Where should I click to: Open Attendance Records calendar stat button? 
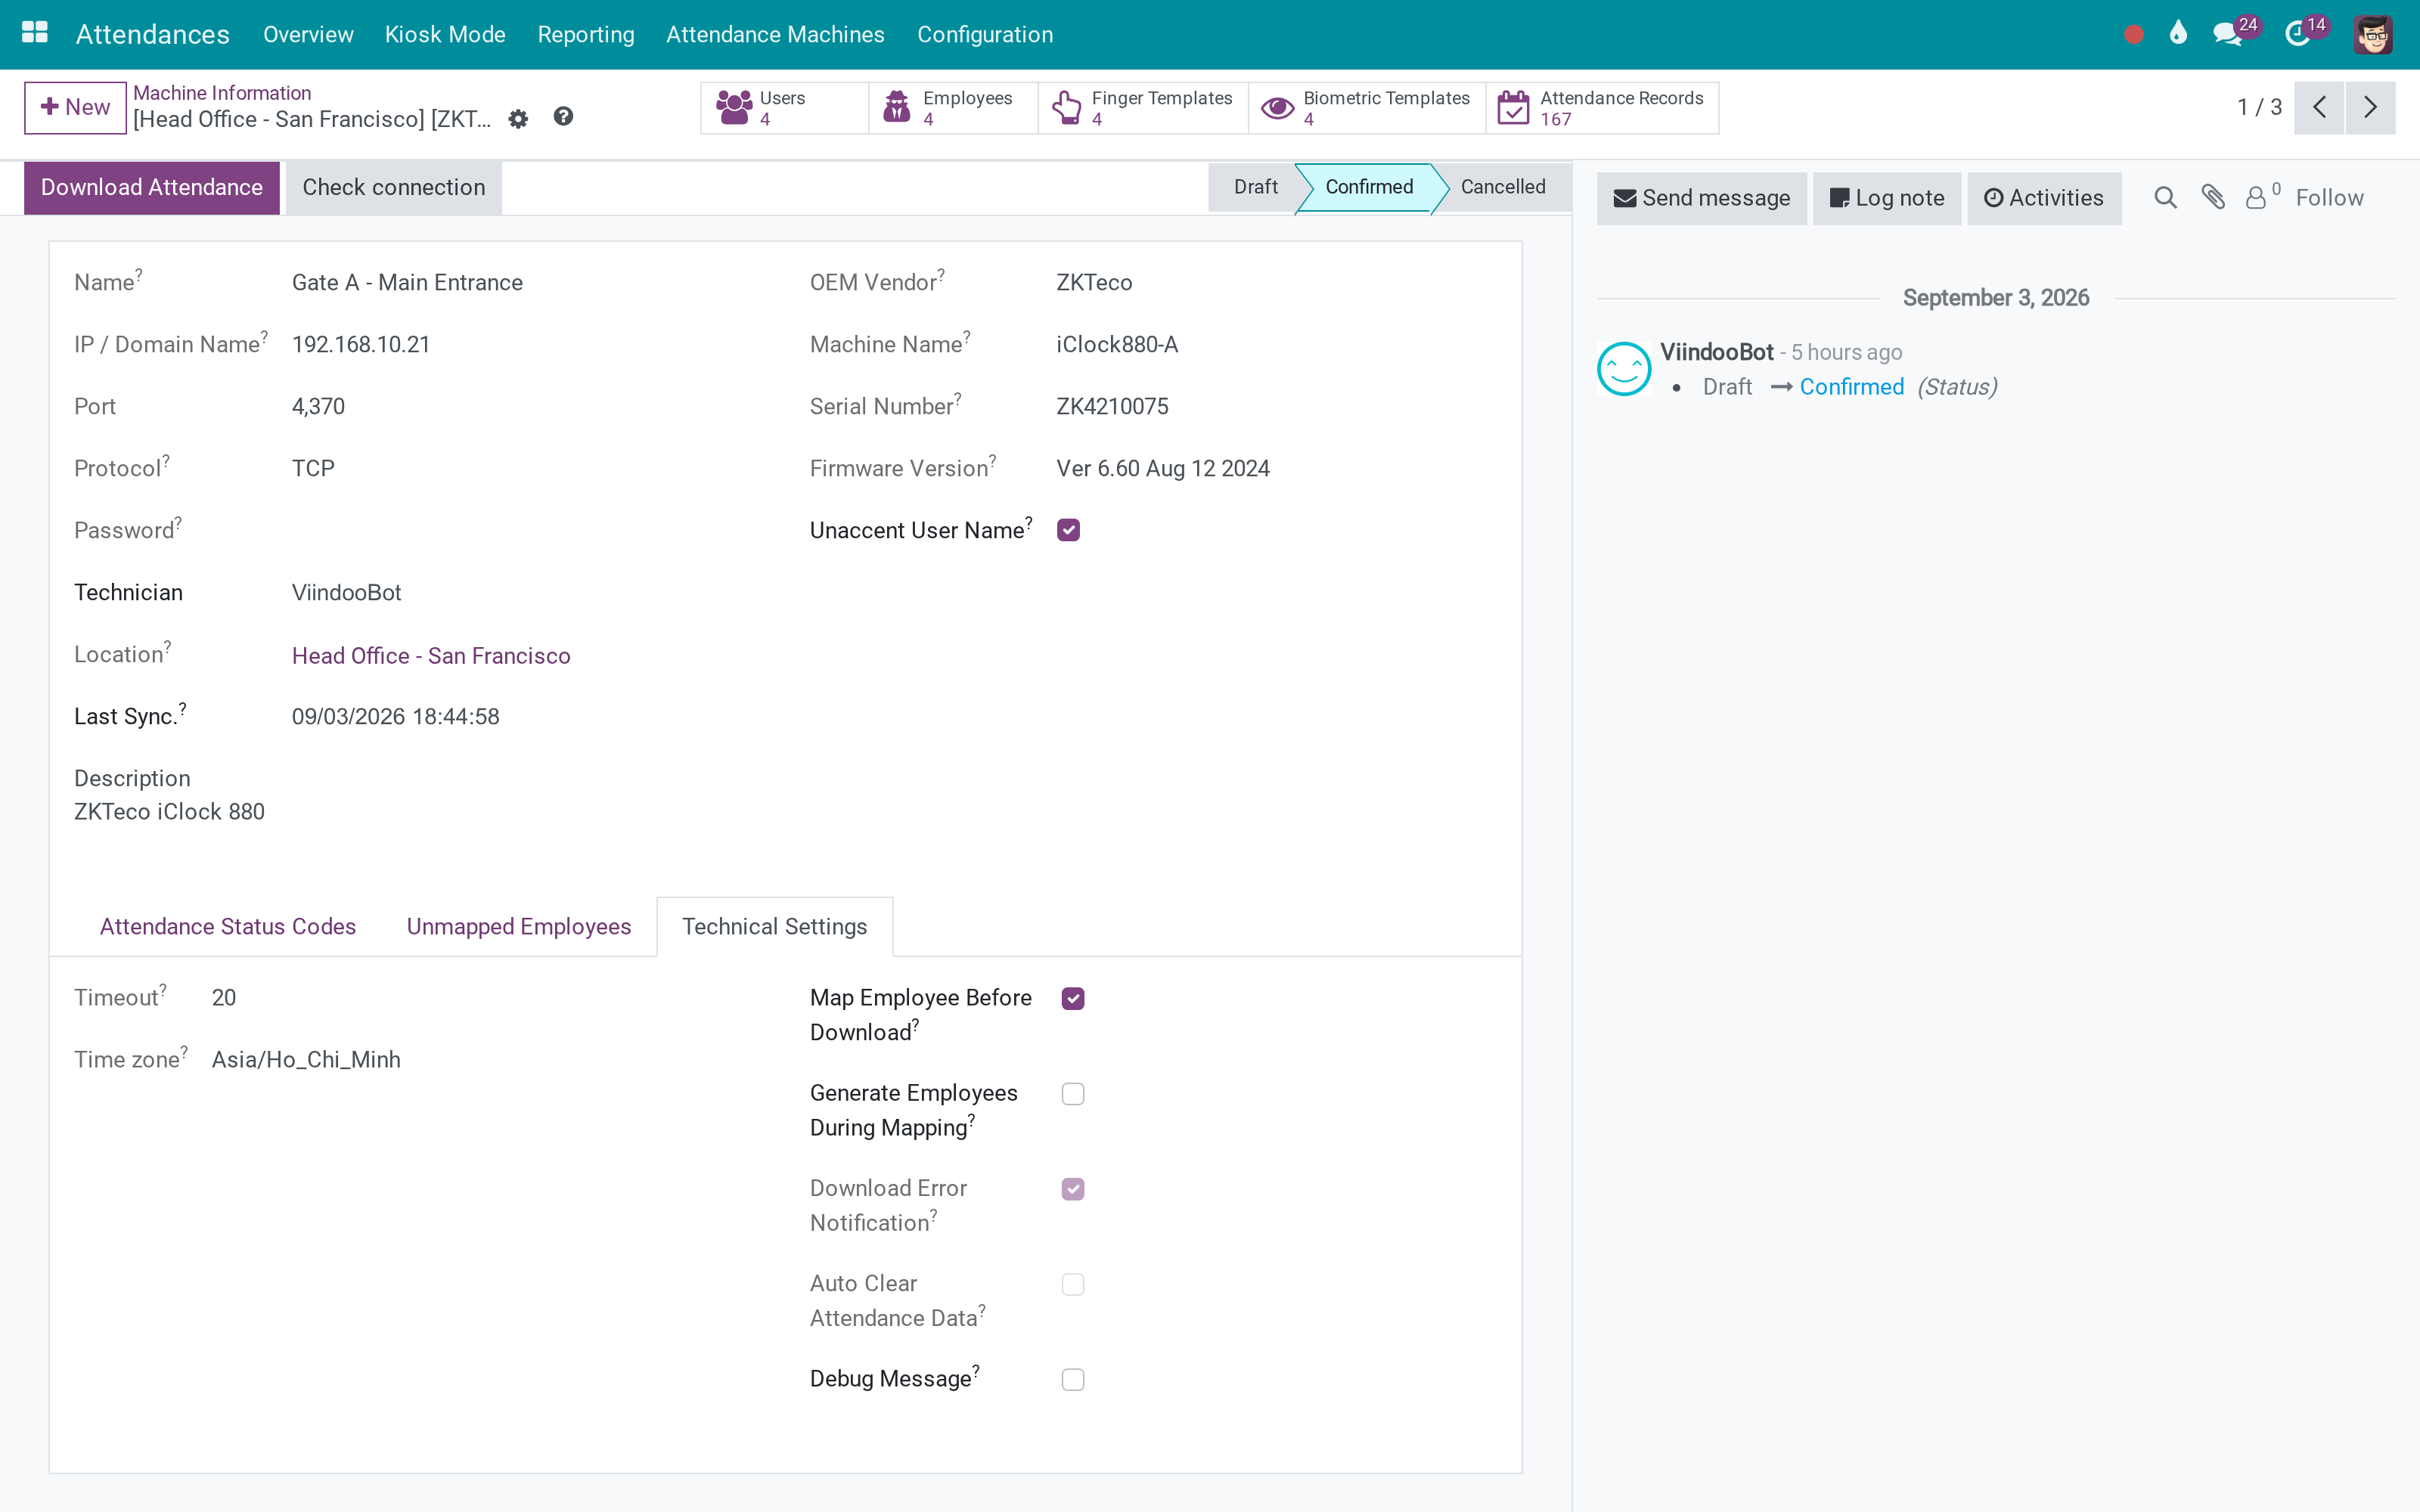(1602, 108)
